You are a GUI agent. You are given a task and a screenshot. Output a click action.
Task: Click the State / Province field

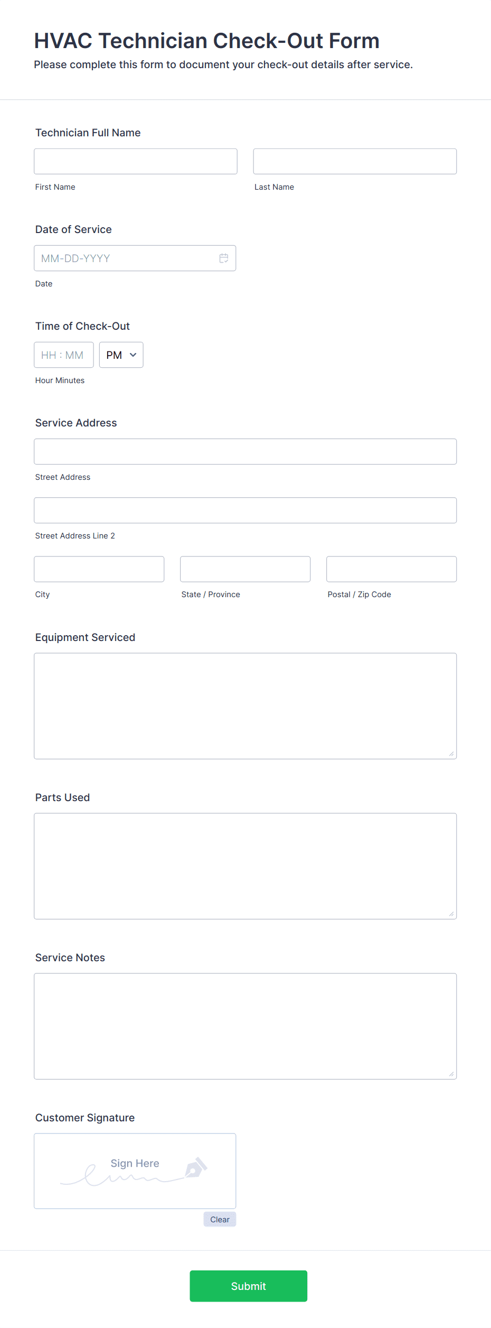pyautogui.click(x=245, y=569)
